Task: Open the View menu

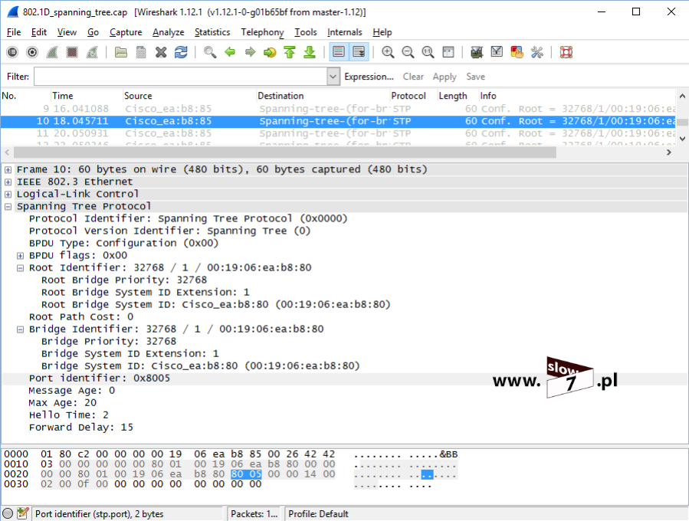Action: coord(67,32)
